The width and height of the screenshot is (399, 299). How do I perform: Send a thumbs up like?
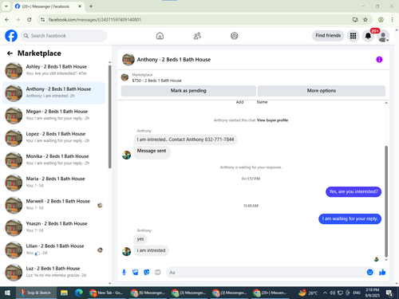382,272
